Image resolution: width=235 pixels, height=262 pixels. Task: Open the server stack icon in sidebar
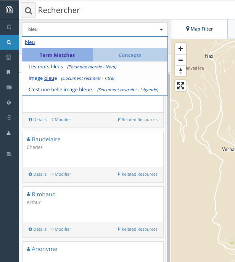click(9, 87)
